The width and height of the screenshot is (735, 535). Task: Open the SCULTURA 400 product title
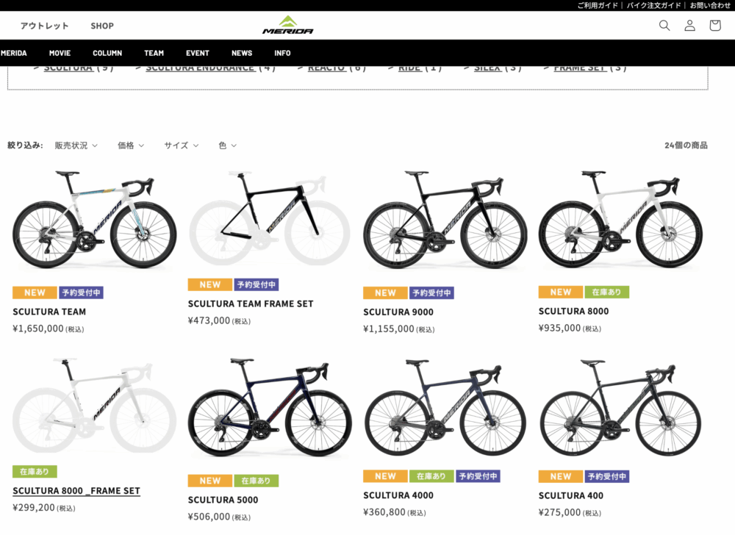[571, 495]
